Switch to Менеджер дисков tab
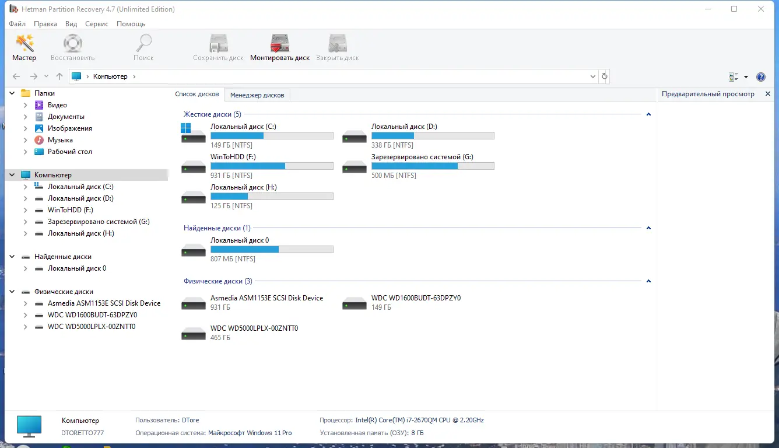Viewport: 779px width, 448px height. point(257,94)
